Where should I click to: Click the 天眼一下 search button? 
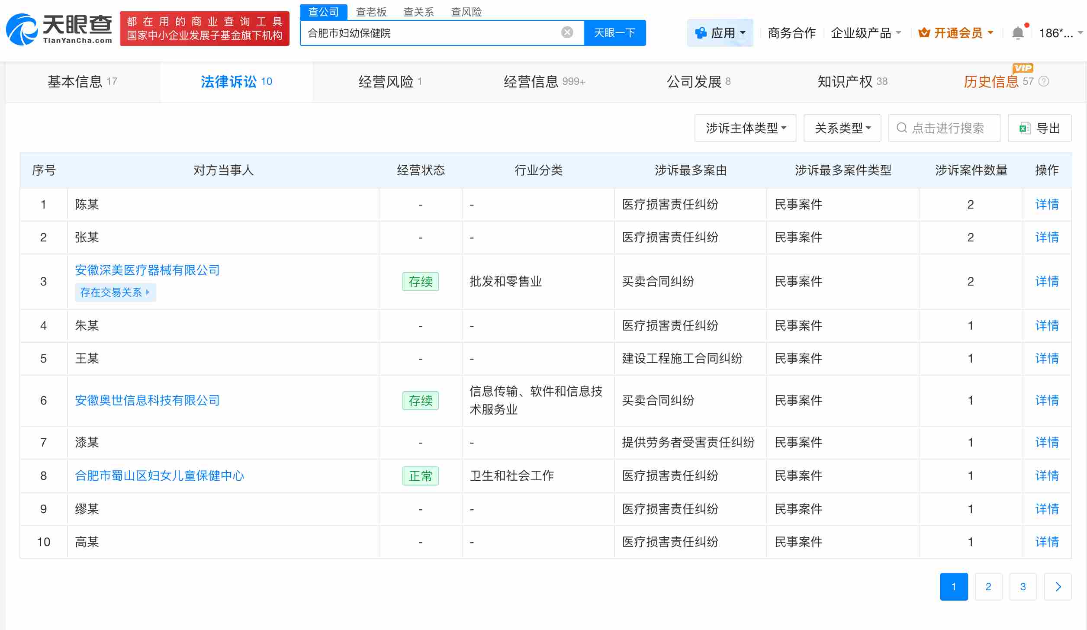[615, 32]
